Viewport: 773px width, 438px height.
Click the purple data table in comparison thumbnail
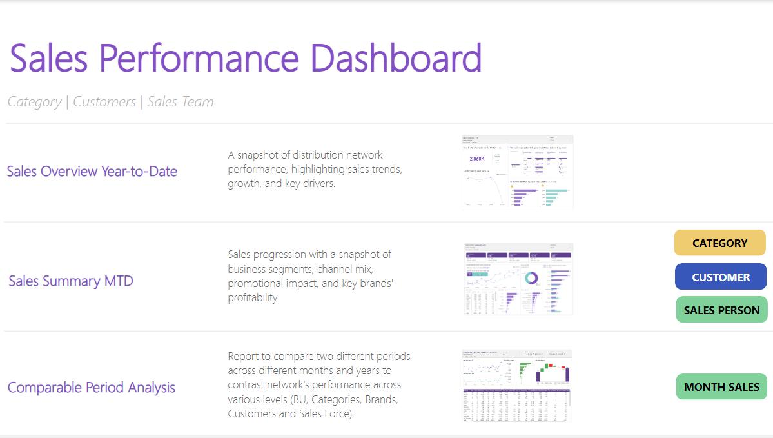tap(517, 405)
